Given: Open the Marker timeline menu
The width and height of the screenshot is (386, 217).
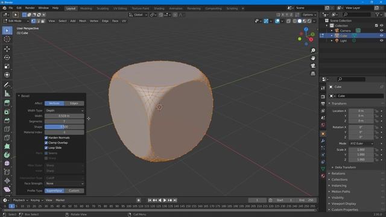Looking at the screenshot, I should point(60,200).
